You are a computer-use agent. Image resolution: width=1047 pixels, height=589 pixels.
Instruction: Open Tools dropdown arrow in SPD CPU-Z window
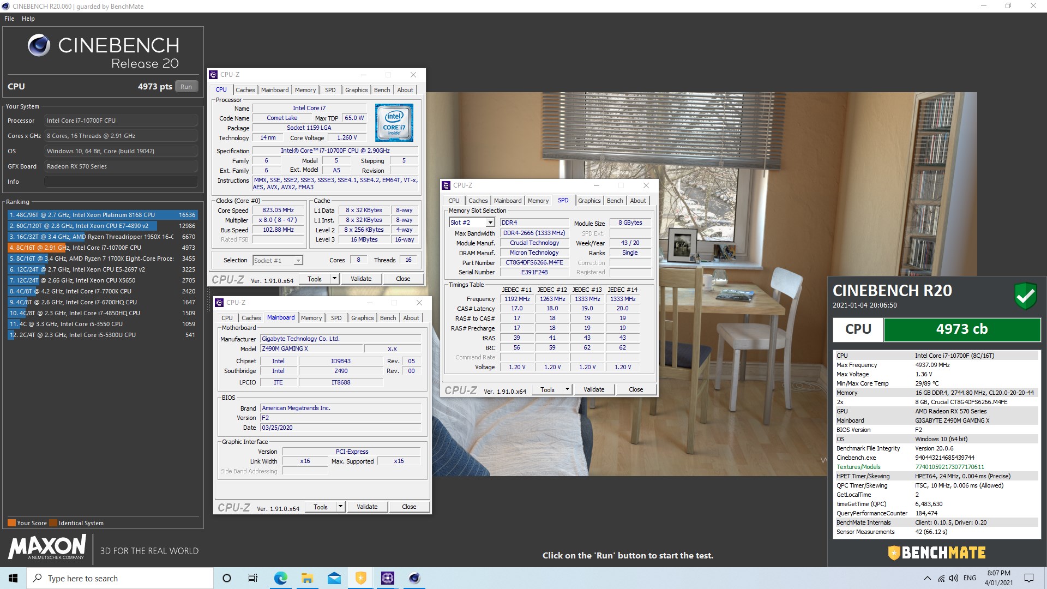567,389
